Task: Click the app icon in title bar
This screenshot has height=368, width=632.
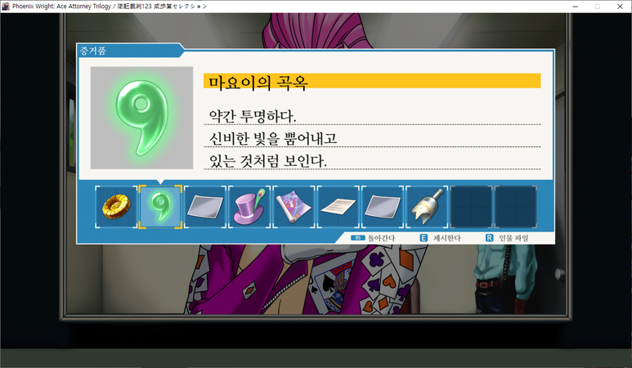Action: [x=6, y=6]
